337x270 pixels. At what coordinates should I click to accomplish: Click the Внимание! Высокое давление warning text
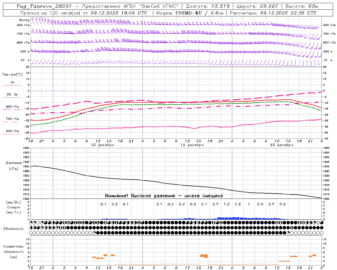coord(164,196)
